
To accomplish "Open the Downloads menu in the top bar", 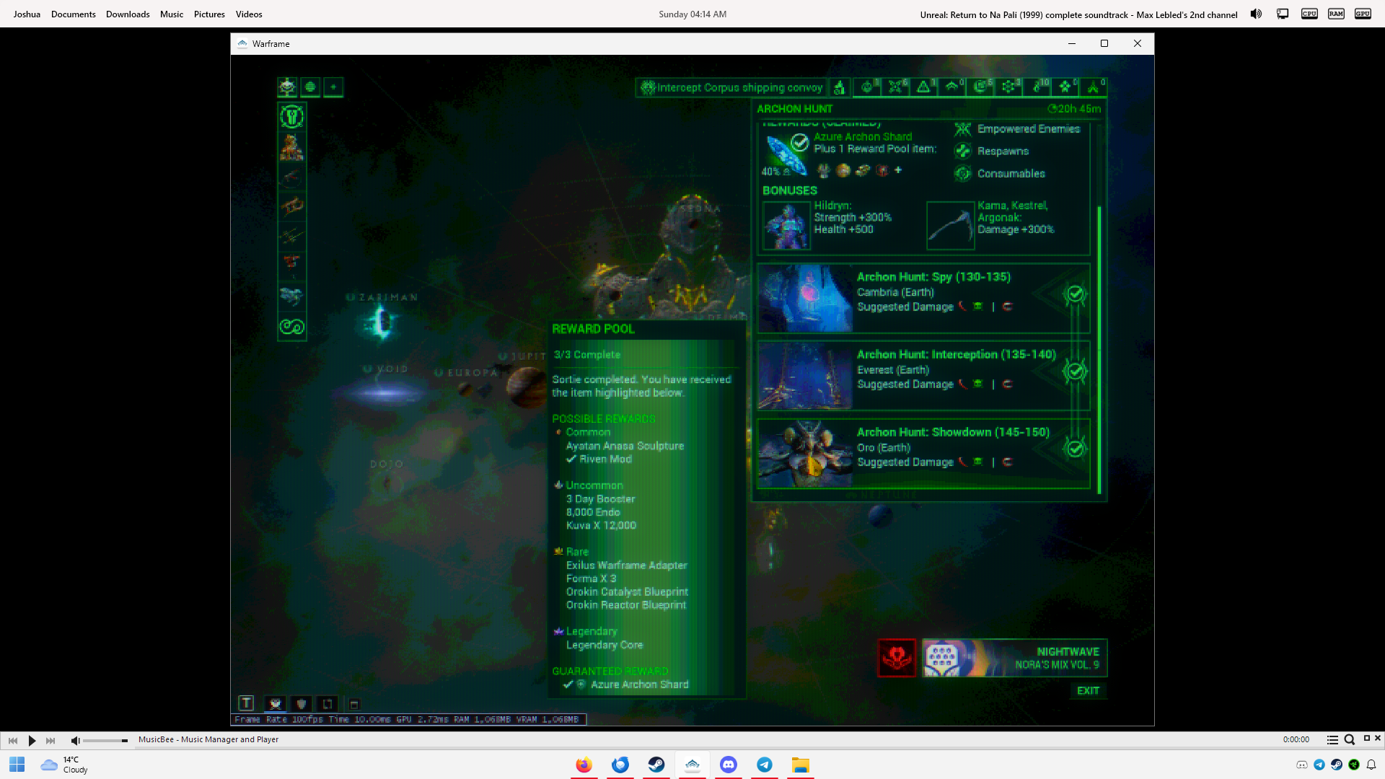I will pyautogui.click(x=128, y=14).
